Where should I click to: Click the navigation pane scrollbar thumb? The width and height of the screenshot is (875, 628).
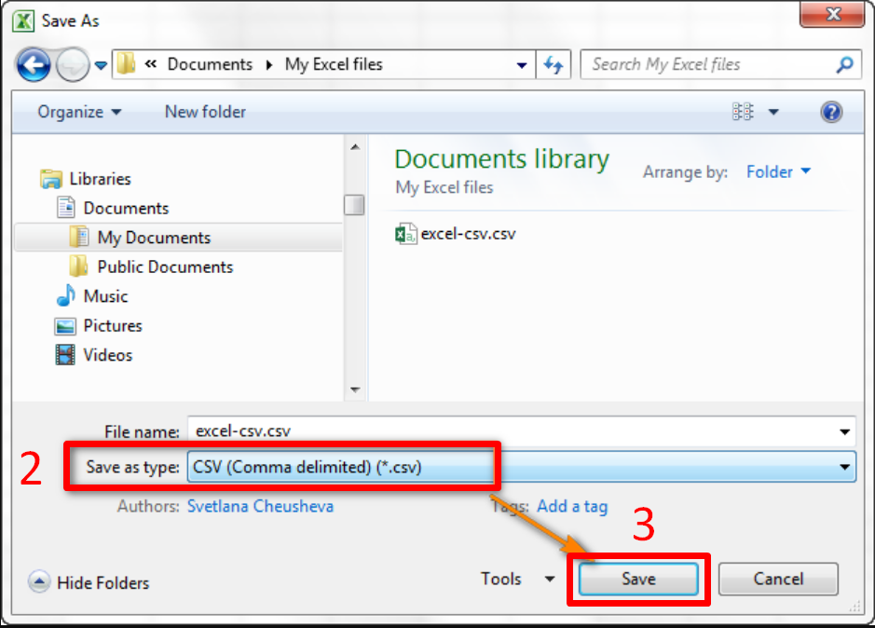point(354,205)
